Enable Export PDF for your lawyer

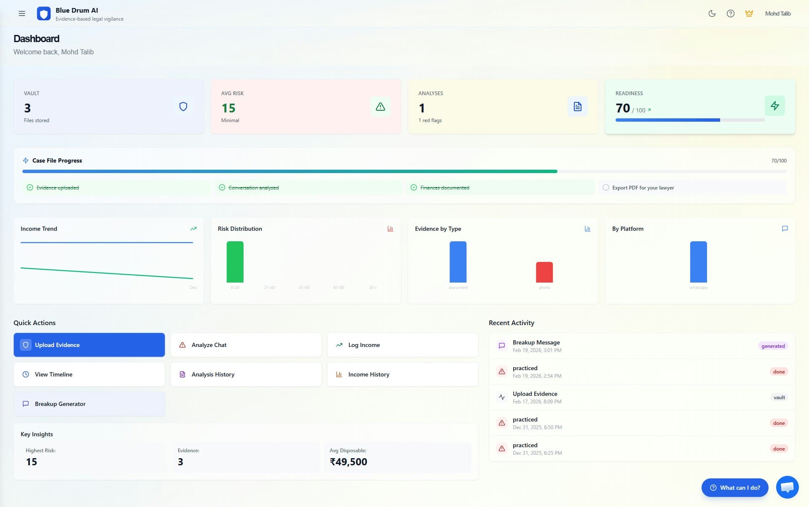[605, 187]
